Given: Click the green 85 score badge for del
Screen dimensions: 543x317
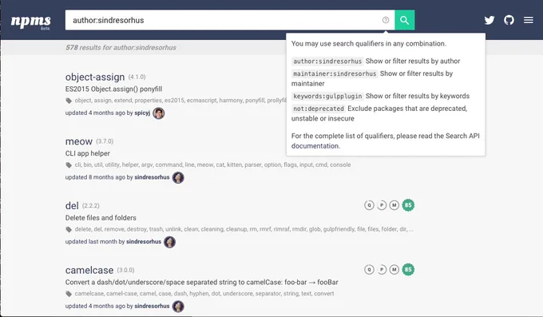Looking at the screenshot, I should (408, 205).
